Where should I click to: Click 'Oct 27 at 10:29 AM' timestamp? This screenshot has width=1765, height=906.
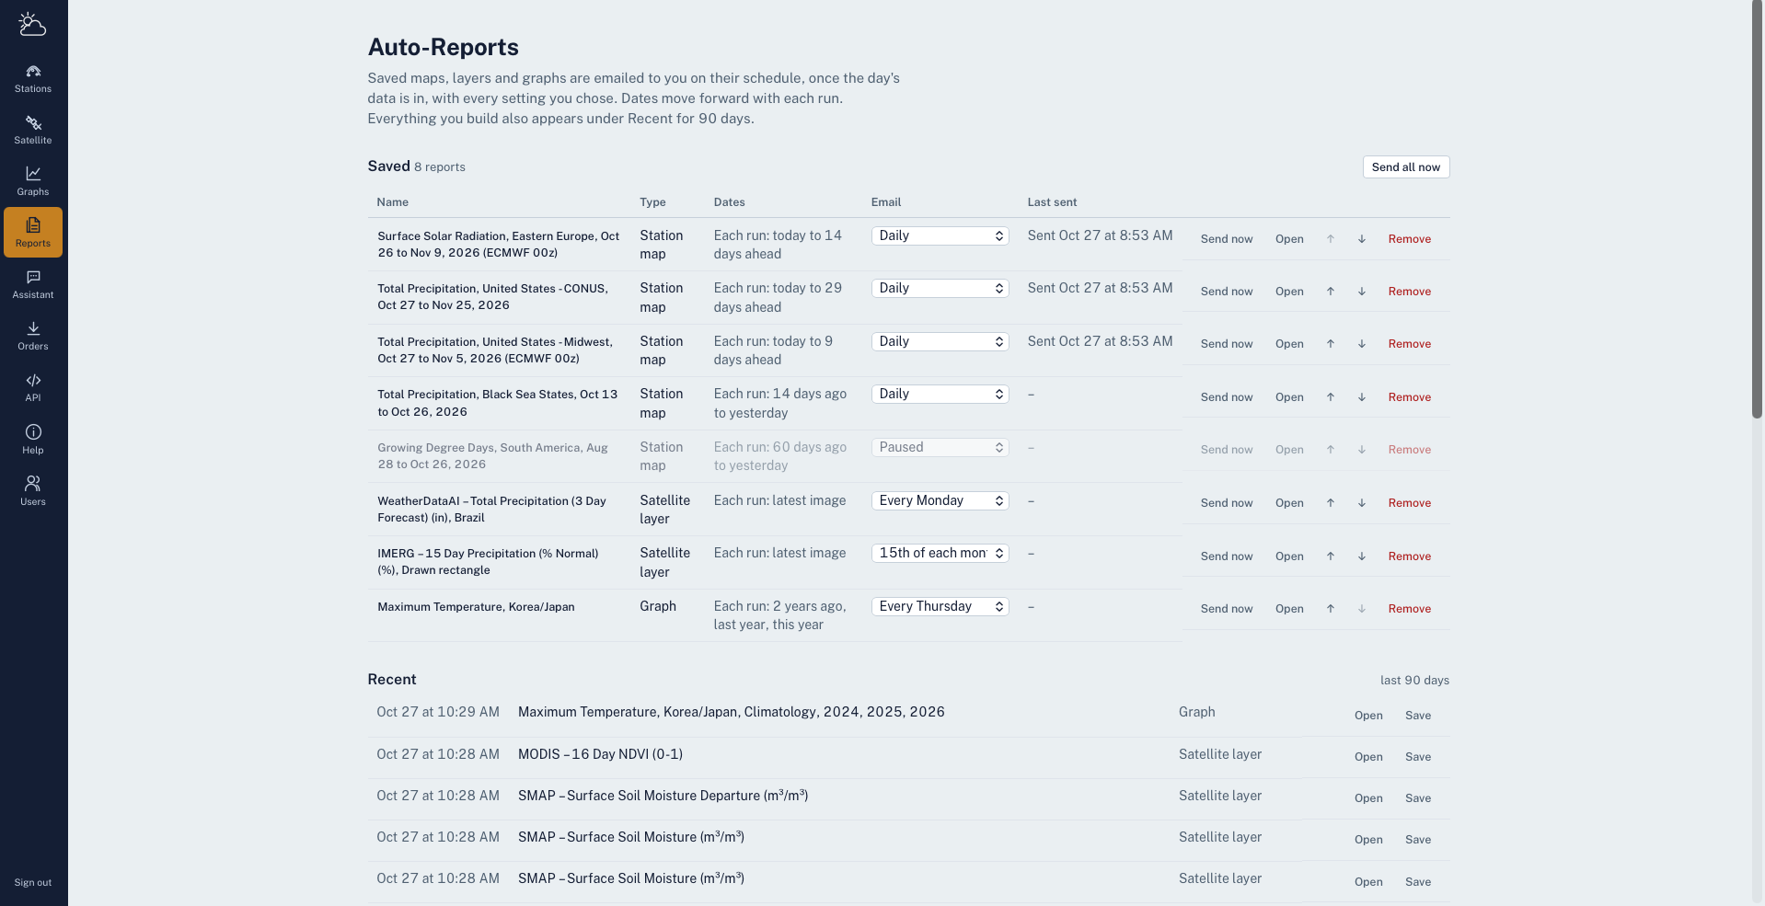tap(438, 713)
